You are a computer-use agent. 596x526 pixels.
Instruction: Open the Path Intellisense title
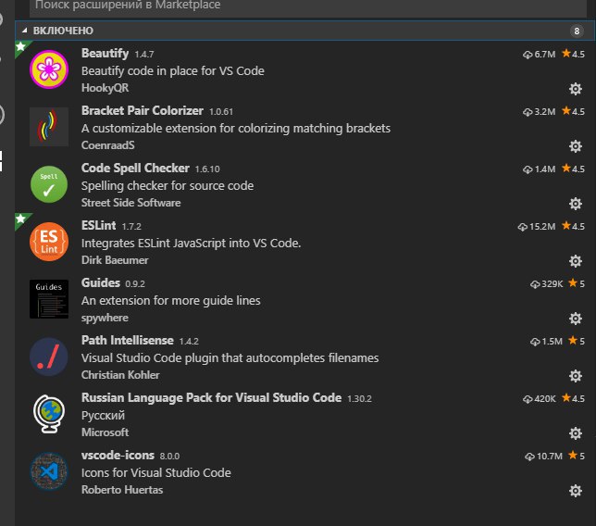click(x=128, y=341)
